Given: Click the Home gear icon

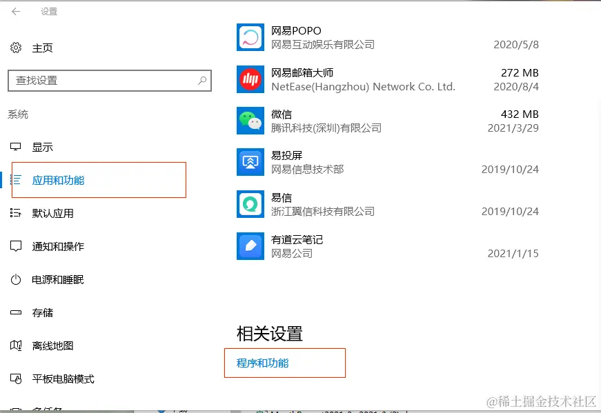Looking at the screenshot, I should tap(16, 48).
